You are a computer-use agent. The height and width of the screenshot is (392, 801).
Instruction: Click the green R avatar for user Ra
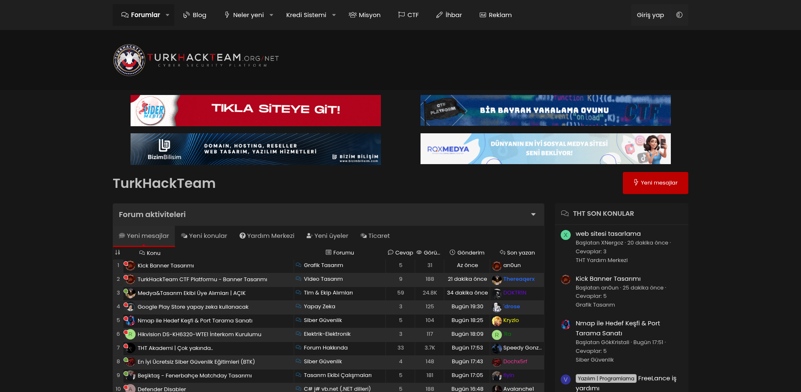pyautogui.click(x=496, y=335)
